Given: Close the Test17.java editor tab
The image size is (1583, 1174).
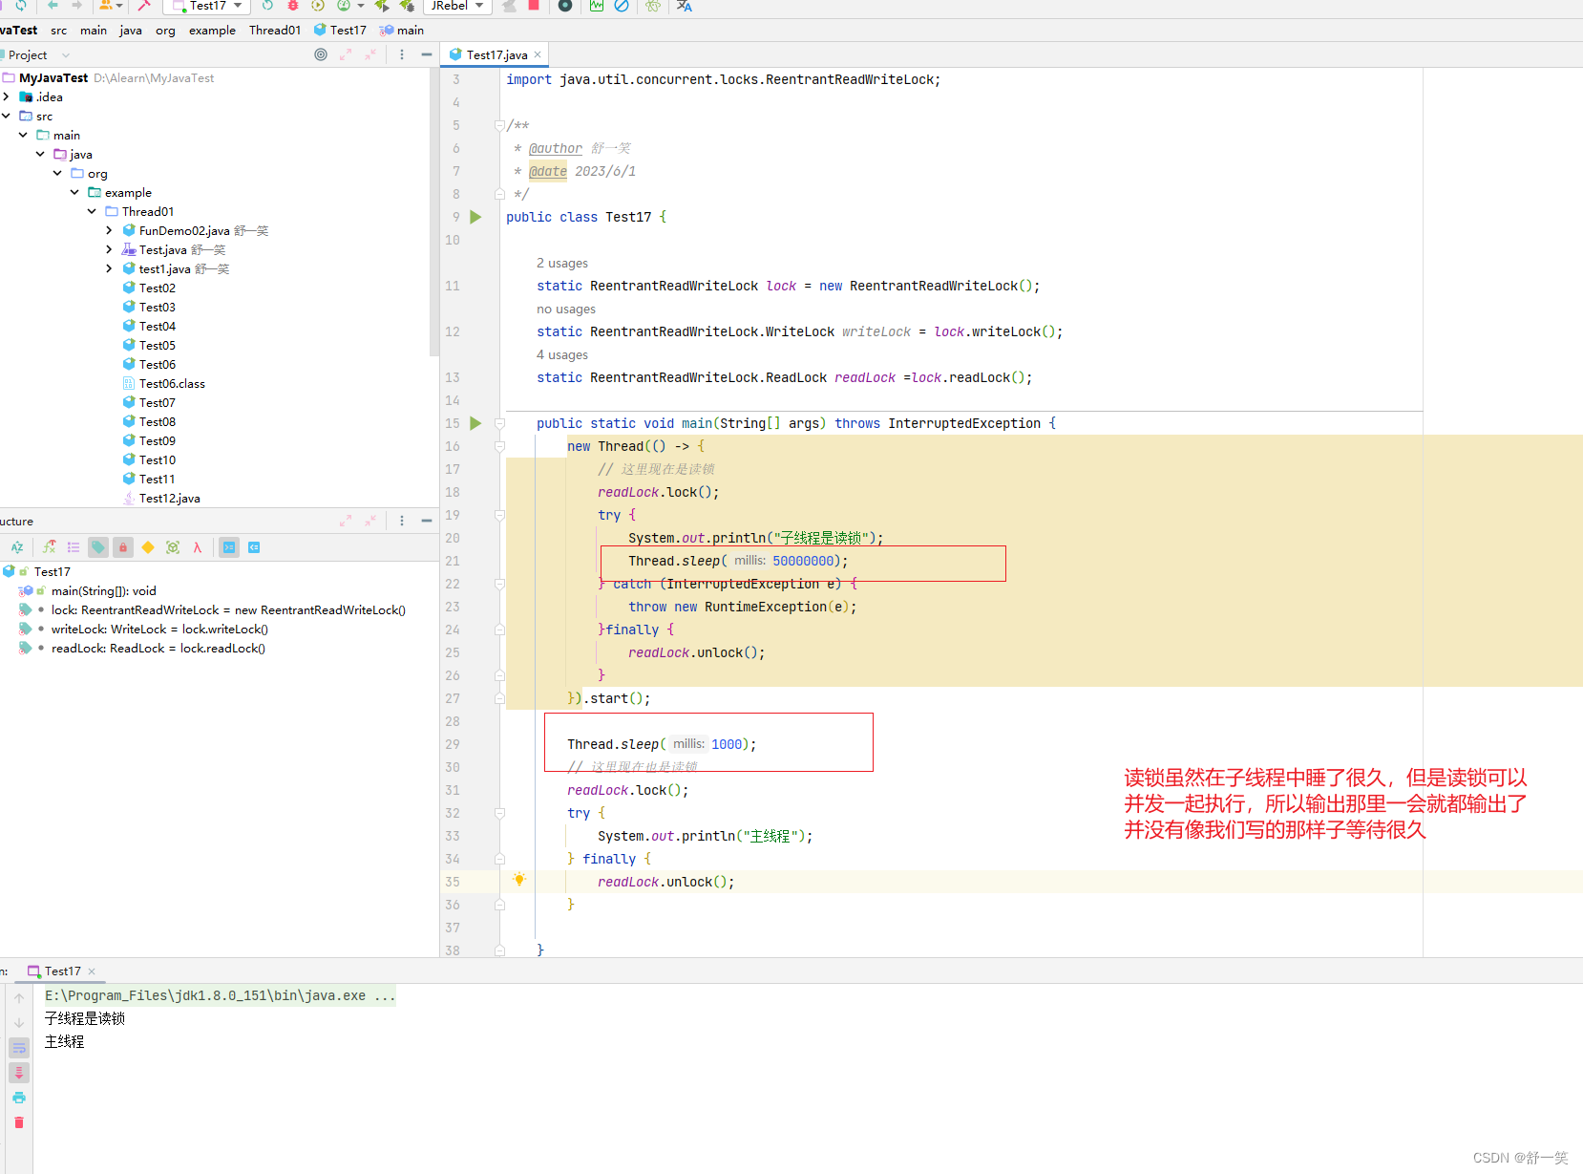Looking at the screenshot, I should click(x=538, y=54).
